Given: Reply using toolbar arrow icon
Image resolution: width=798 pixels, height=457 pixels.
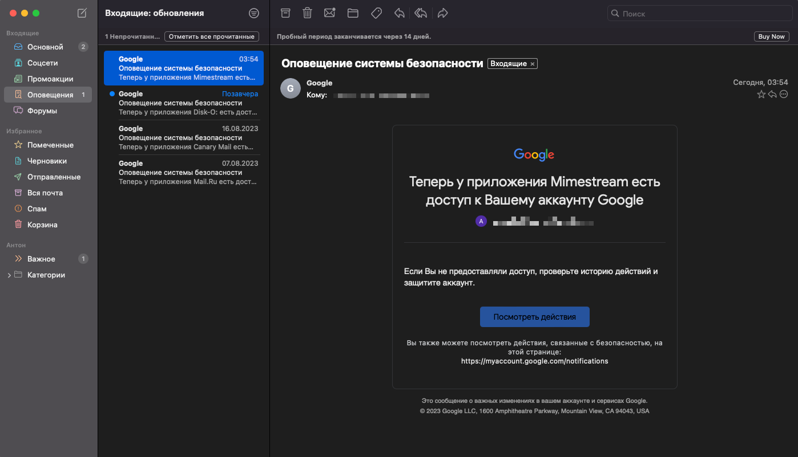Looking at the screenshot, I should tap(400, 13).
